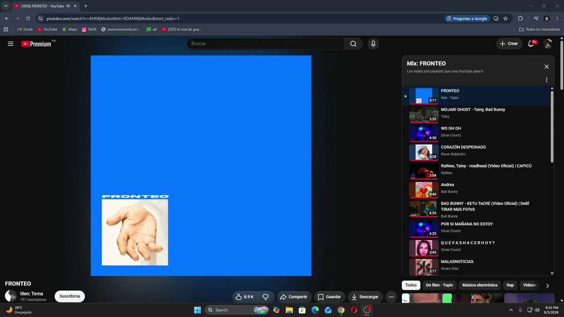Show more filter chips with right arrow
This screenshot has width=564, height=317.
(548, 286)
